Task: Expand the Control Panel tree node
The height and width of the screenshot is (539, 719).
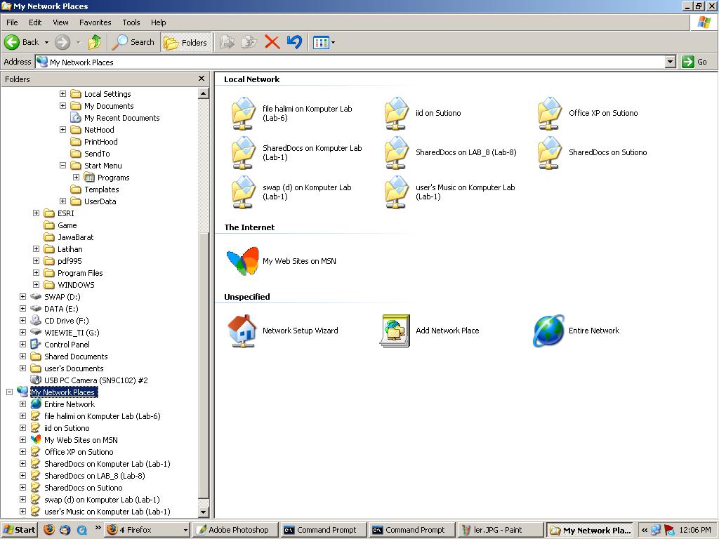Action: point(22,344)
